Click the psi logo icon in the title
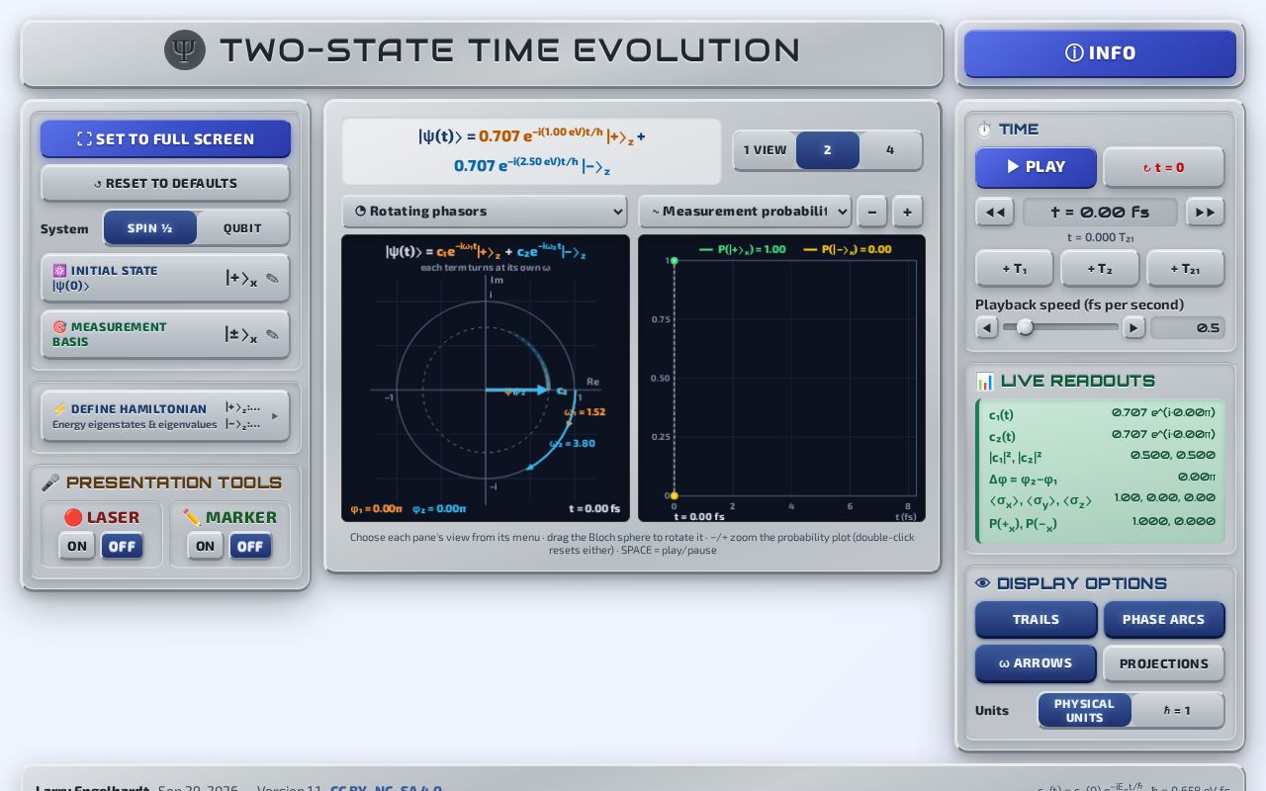This screenshot has height=791, width=1266. (185, 49)
